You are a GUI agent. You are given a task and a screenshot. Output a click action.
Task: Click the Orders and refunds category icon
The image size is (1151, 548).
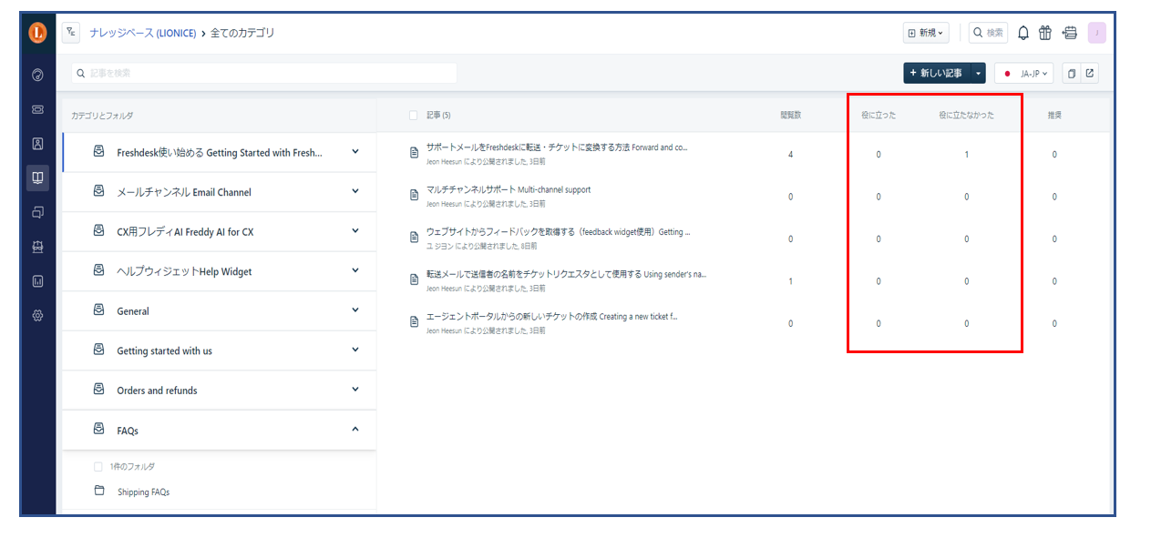point(98,389)
